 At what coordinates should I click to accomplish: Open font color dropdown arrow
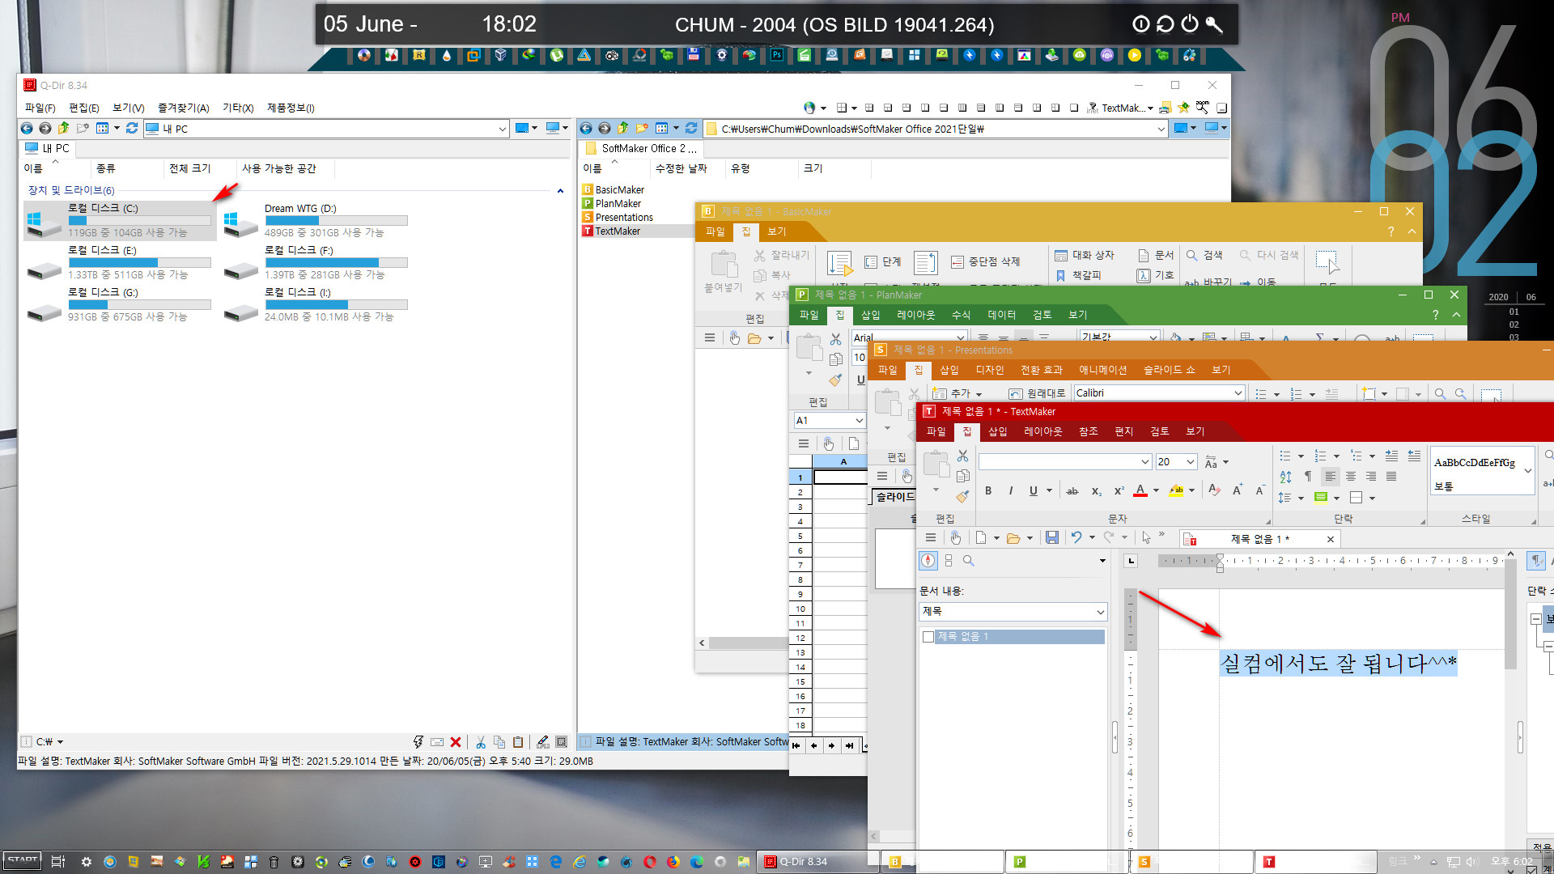(x=1156, y=490)
